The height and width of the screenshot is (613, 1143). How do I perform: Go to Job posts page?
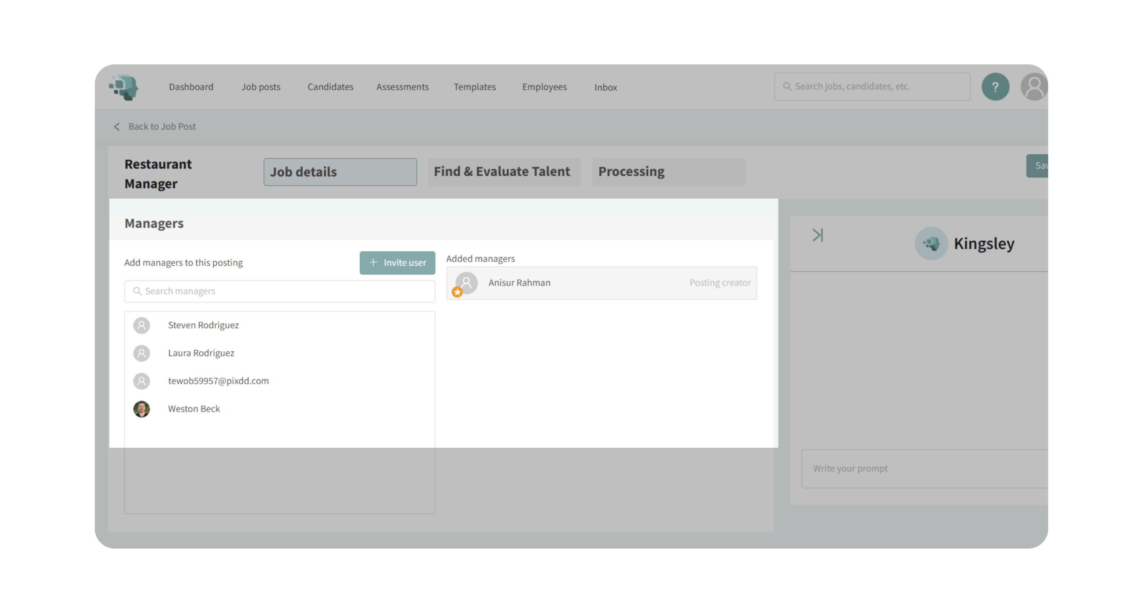coord(261,87)
